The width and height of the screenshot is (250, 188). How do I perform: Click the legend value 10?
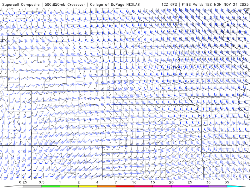point(134,182)
